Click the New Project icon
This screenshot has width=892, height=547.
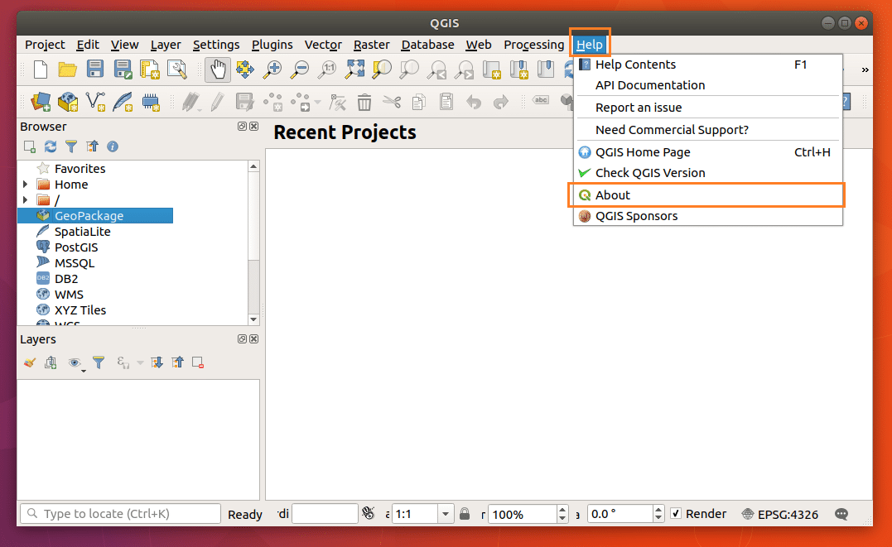(41, 70)
